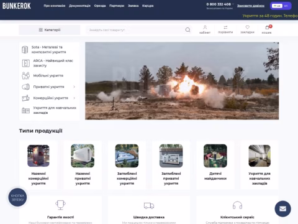
Task: Open Sota - Металеві та композитні укриття
Action: click(49, 50)
